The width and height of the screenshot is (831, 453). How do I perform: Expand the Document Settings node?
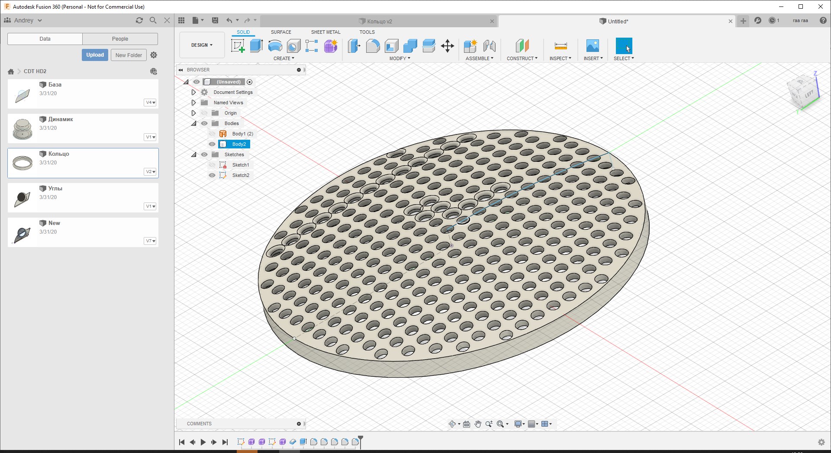(x=193, y=92)
